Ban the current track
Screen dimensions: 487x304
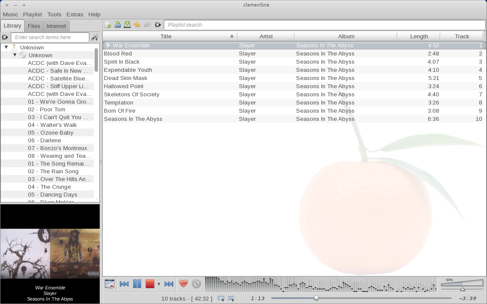tap(196, 284)
